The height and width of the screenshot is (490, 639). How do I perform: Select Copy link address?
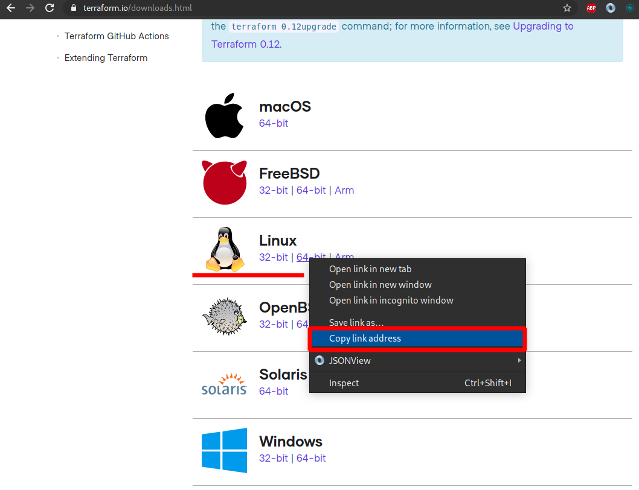417,339
